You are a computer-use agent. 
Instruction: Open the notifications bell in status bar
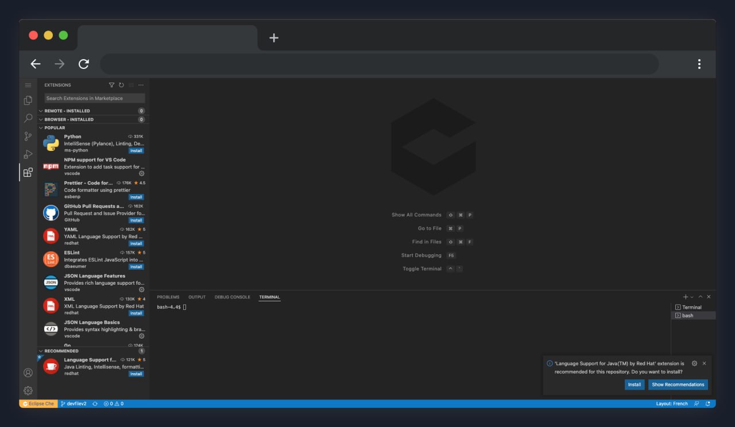pos(708,403)
